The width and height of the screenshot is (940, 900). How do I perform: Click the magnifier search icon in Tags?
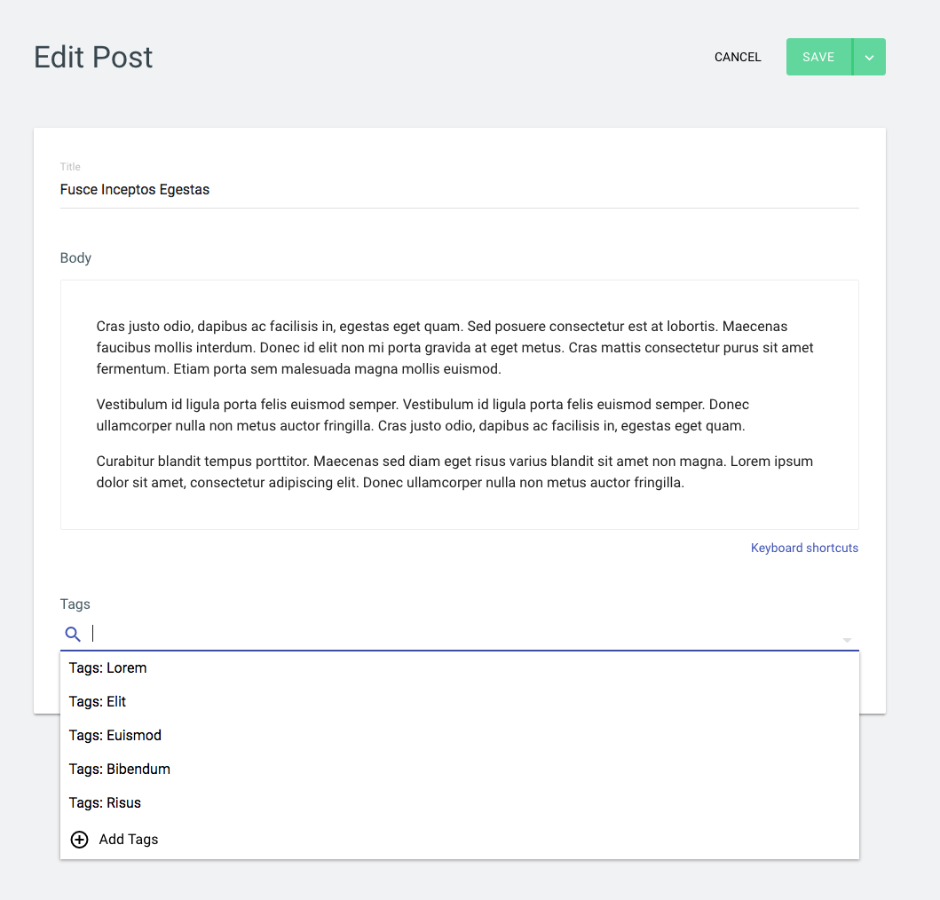(73, 634)
